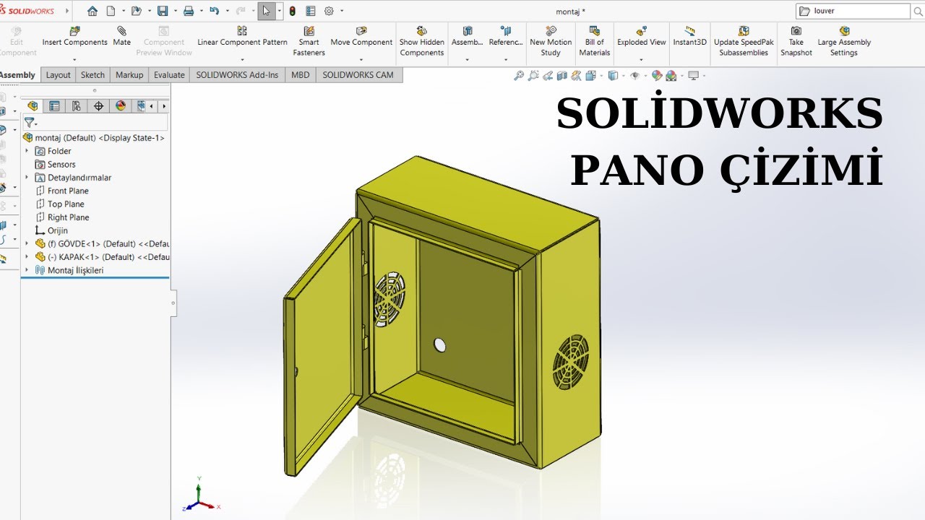Click Zoom to Area magnifier icon
Image resolution: width=925 pixels, height=520 pixels.
[x=533, y=75]
